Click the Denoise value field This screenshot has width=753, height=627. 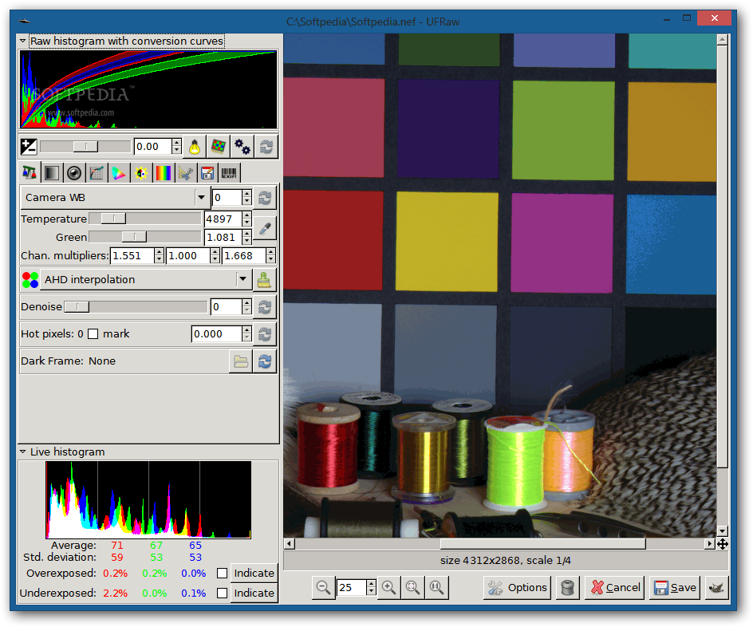(x=227, y=307)
